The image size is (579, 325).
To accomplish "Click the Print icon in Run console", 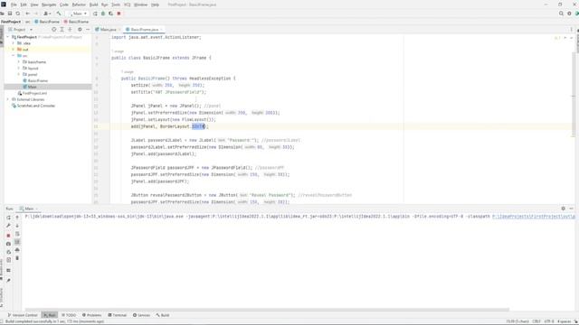I will click(x=17, y=250).
